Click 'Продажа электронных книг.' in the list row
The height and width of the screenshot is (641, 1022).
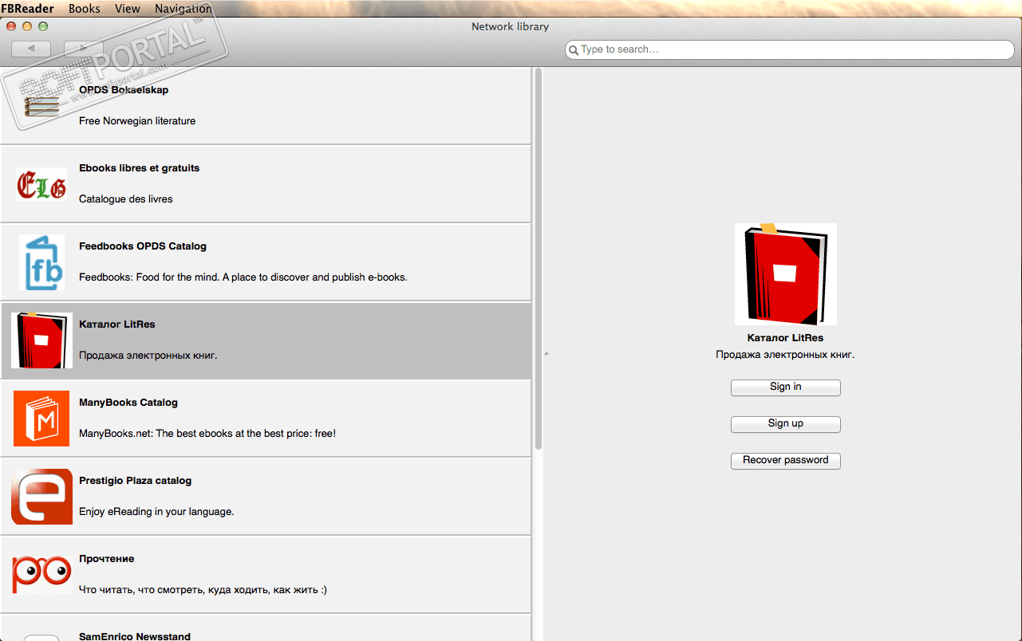[148, 356]
